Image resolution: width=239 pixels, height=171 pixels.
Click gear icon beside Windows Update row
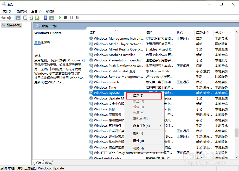coord(91,93)
